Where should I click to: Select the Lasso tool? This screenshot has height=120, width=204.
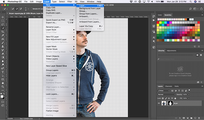(x=2, y=24)
